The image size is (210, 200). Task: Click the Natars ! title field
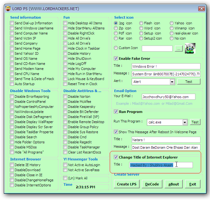166,140
